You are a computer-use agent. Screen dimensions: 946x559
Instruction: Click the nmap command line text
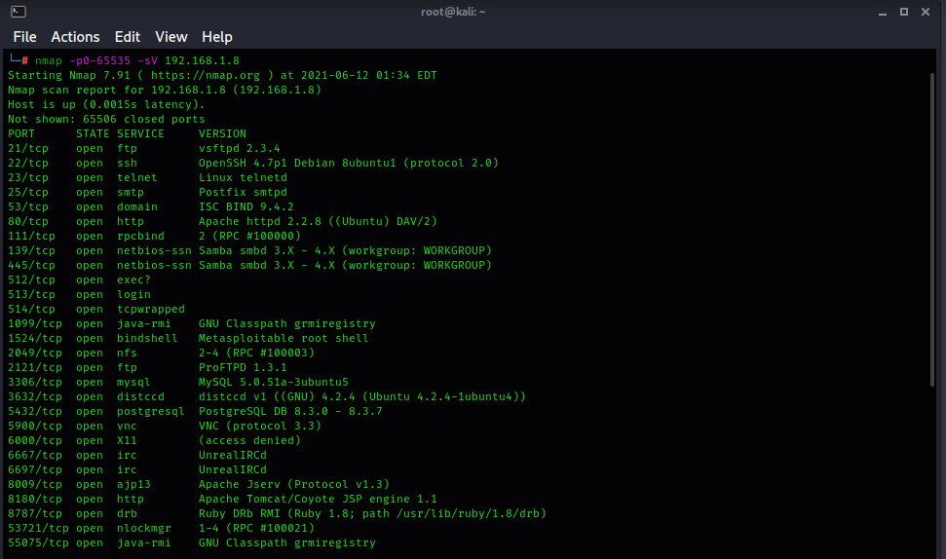pos(137,60)
